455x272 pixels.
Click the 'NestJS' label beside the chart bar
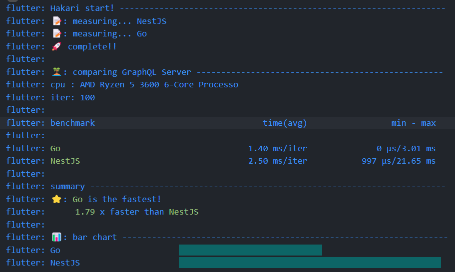point(65,263)
